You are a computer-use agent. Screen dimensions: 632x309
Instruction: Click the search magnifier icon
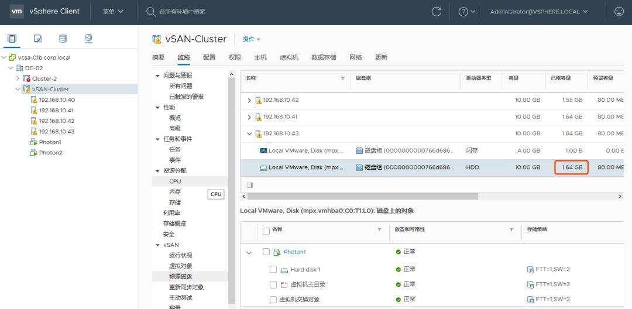pyautogui.click(x=151, y=12)
